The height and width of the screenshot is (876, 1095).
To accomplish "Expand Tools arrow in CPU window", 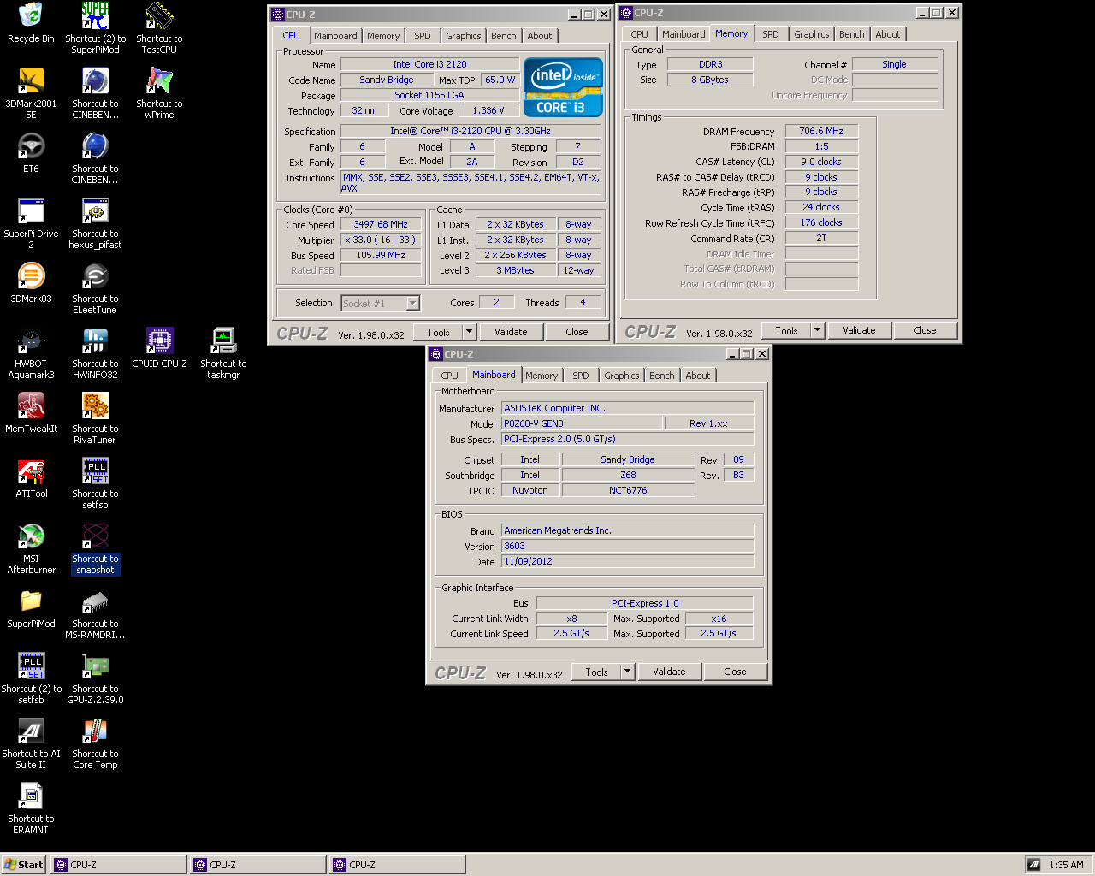I will [x=469, y=332].
